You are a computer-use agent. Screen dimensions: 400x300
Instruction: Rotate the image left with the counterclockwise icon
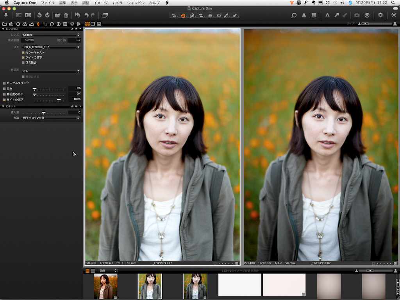39,15
